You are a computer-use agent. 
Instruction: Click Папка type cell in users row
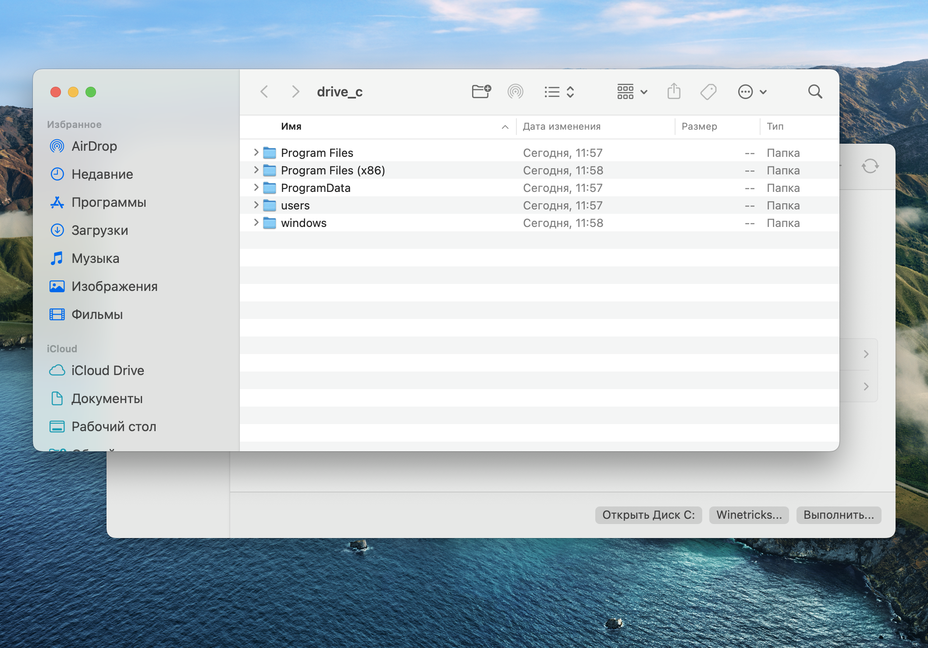[x=783, y=205]
